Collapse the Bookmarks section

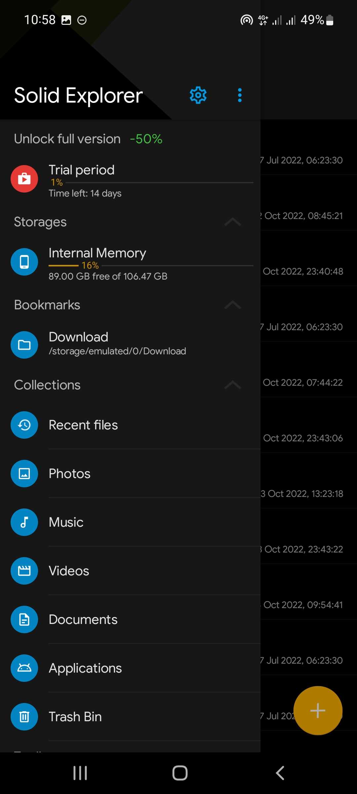233,305
